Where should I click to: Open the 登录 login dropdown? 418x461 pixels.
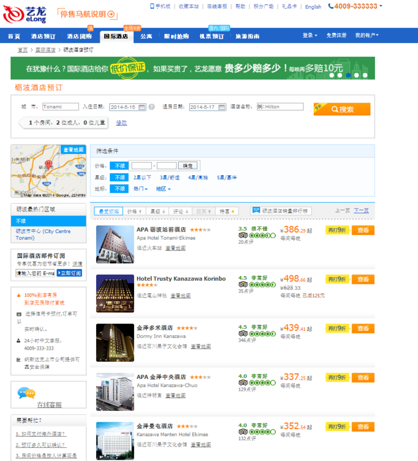(x=310, y=35)
